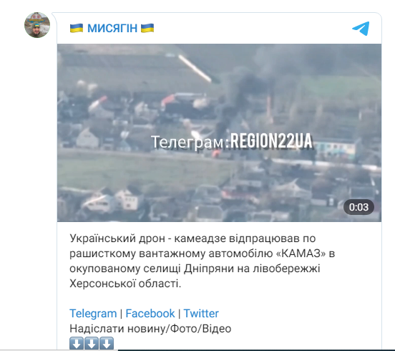Open the Telegram paper plane icon
The image size is (395, 351).
tap(361, 29)
